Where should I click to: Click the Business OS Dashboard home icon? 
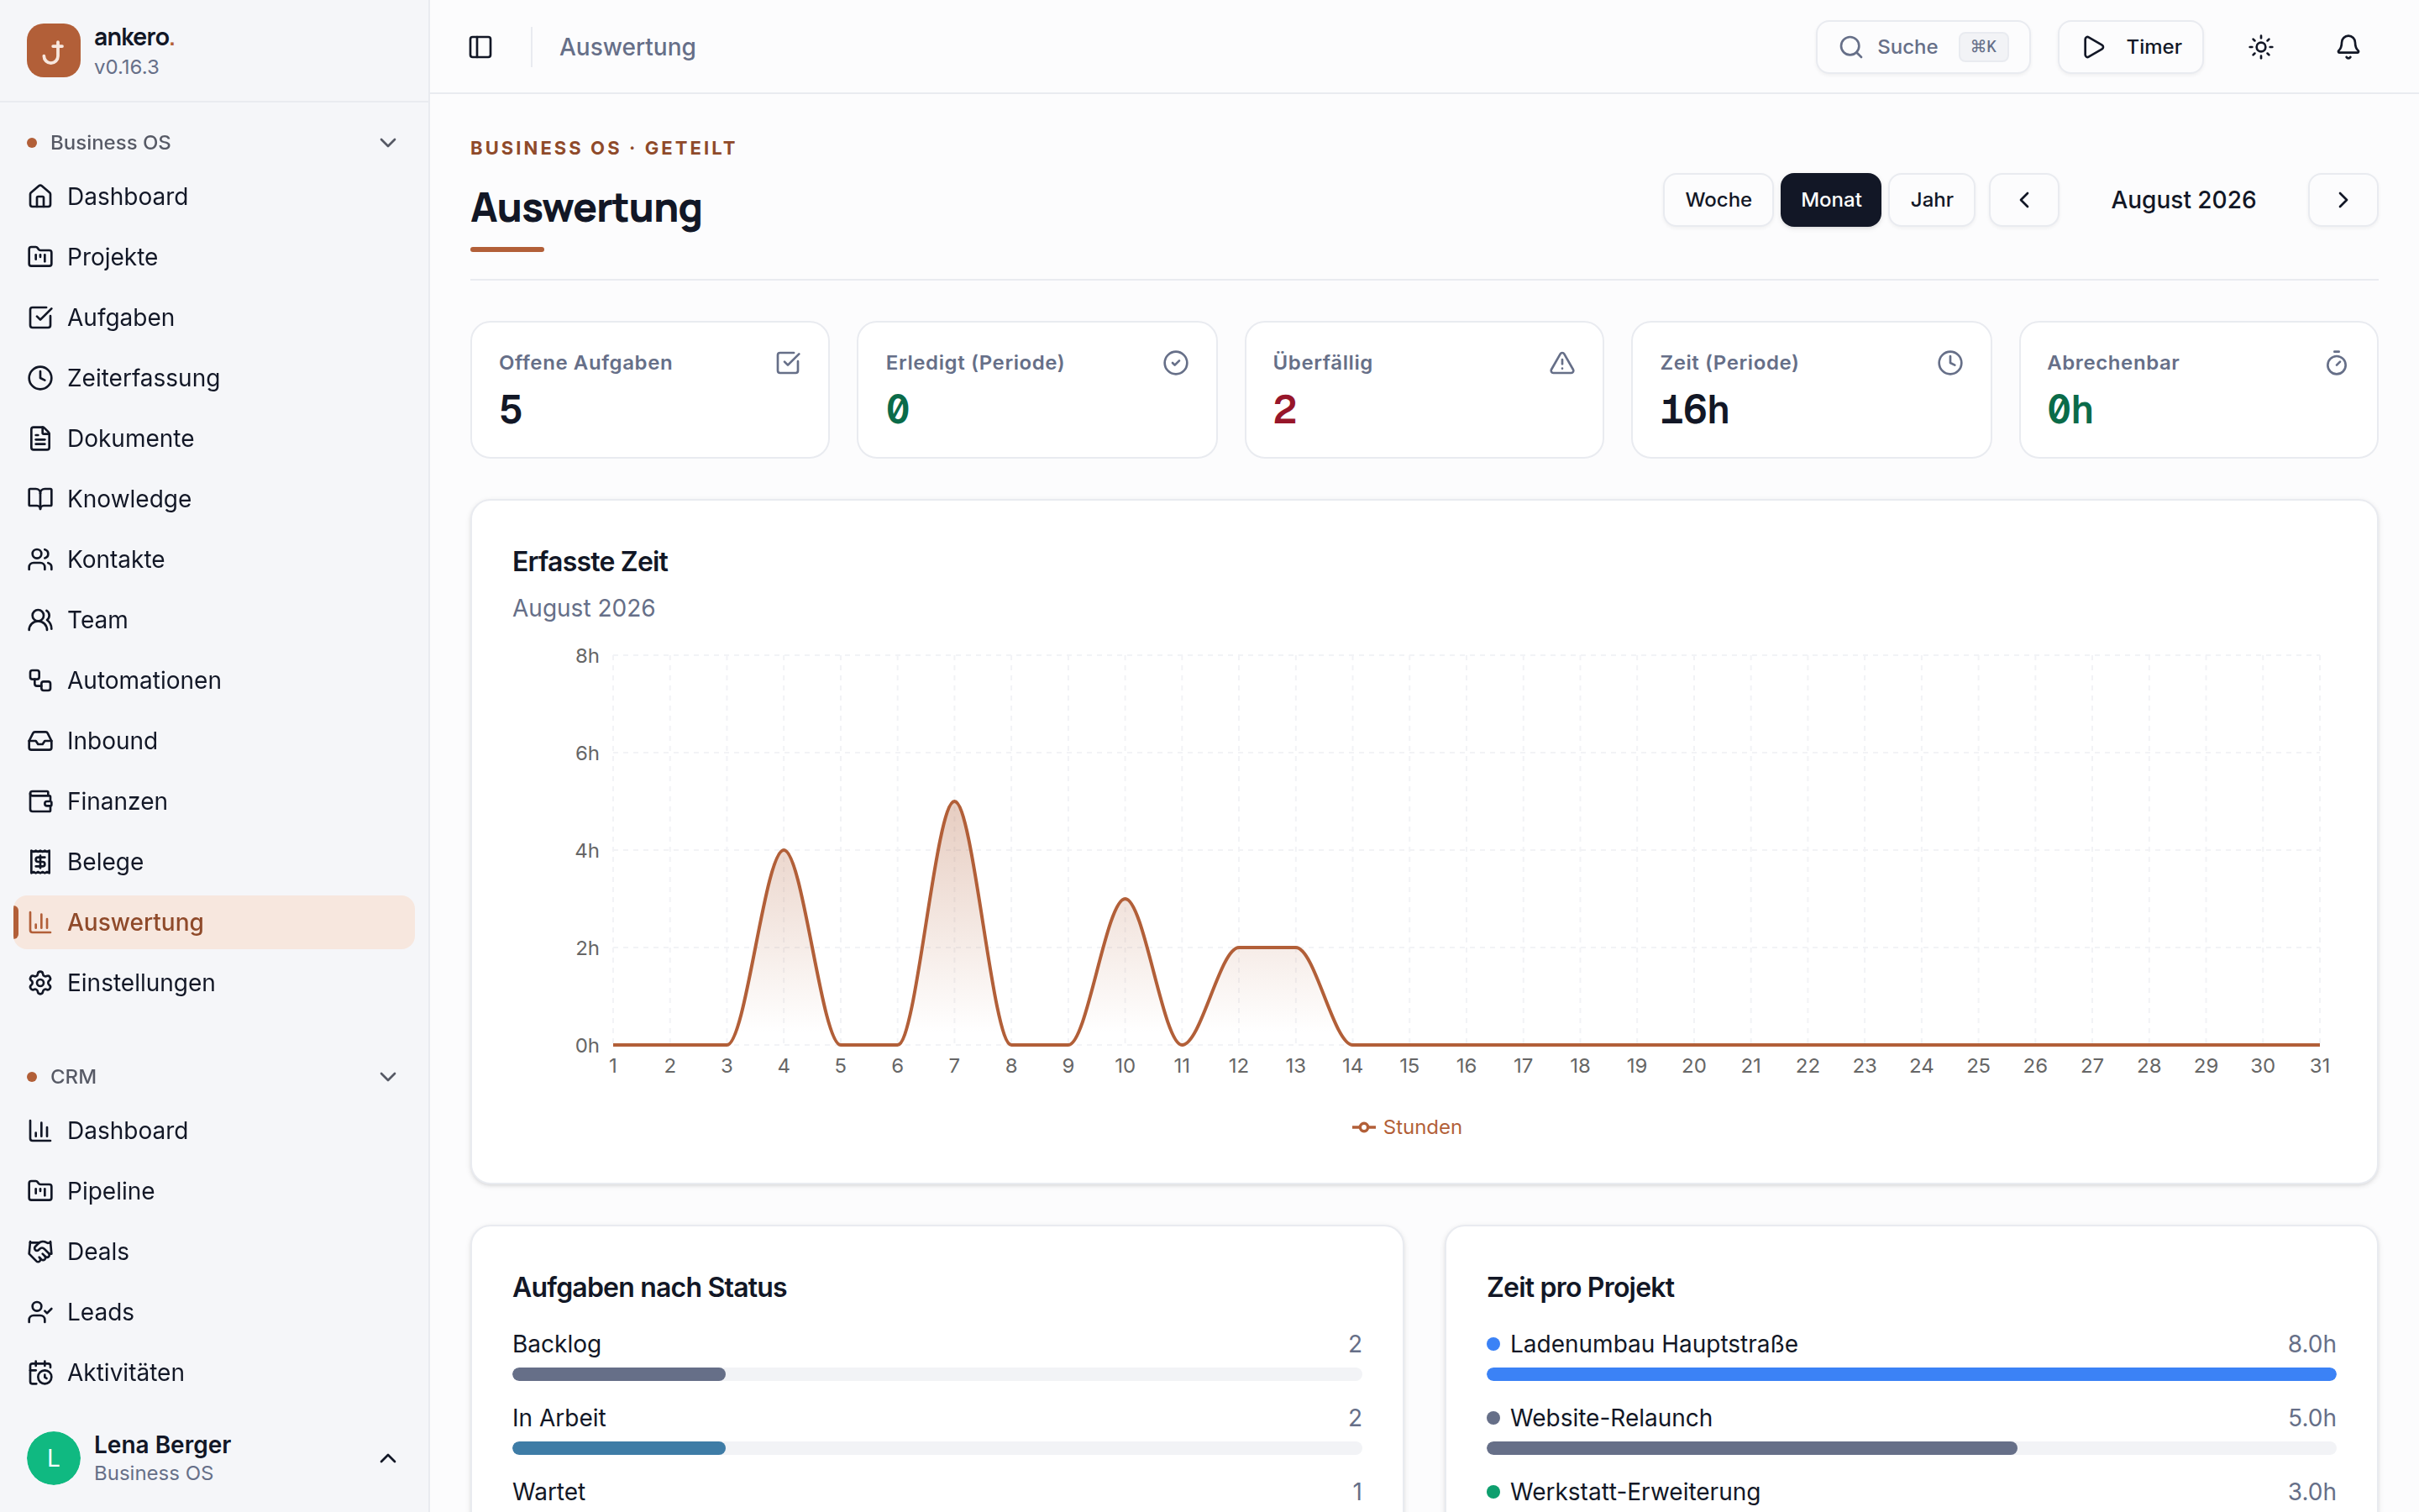40,196
